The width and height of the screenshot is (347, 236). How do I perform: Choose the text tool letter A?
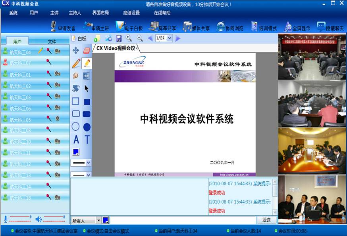tap(76, 139)
